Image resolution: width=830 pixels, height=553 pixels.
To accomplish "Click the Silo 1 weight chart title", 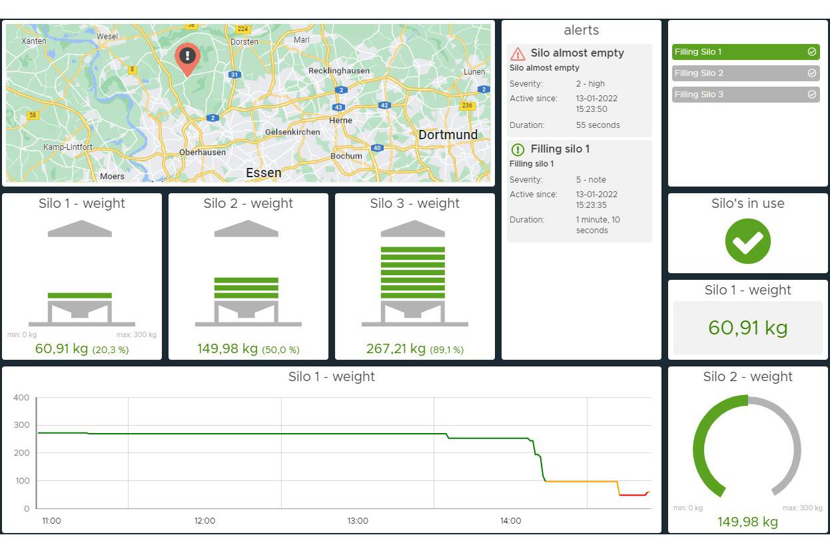I will [x=331, y=376].
